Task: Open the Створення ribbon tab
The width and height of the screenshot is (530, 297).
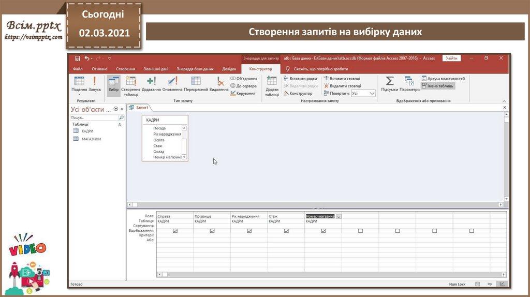Action: click(125, 69)
